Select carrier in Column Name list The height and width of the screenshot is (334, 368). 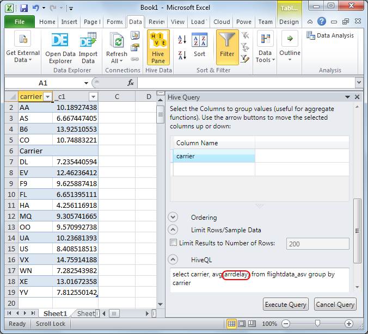214,156
